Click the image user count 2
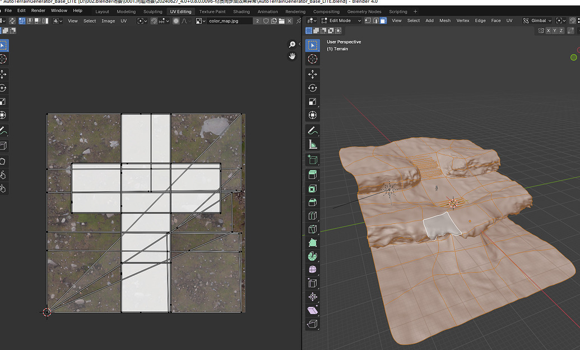This screenshot has height=350, width=580. click(257, 21)
